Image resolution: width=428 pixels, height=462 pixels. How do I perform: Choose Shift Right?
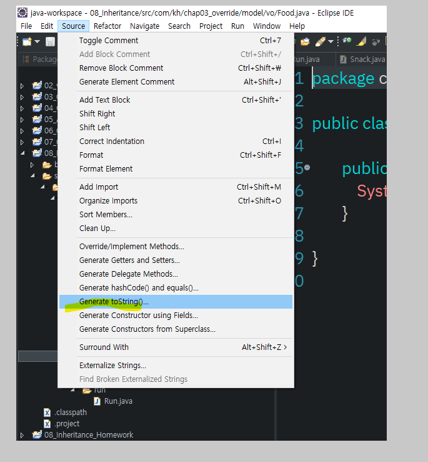[x=176, y=114]
